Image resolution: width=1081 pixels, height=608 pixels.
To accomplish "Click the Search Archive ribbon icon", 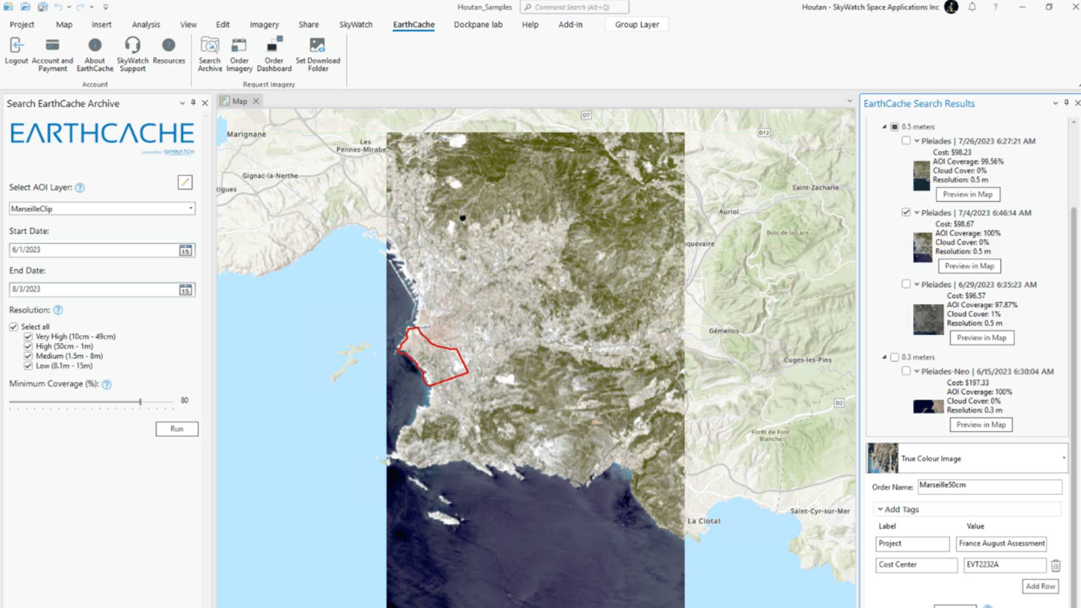I will coord(210,46).
